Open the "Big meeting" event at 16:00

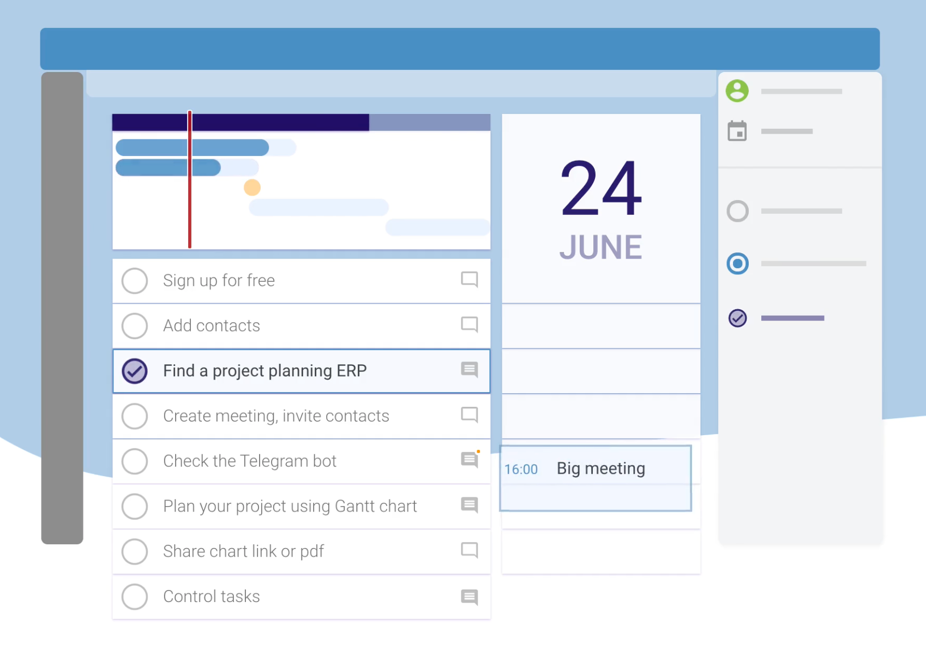tap(596, 468)
